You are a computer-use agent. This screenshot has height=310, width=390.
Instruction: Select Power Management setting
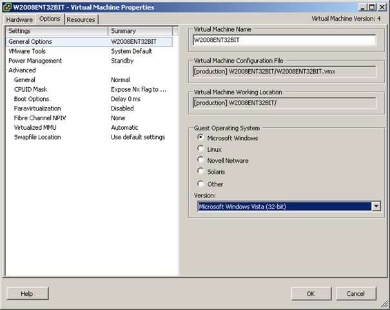coord(35,61)
